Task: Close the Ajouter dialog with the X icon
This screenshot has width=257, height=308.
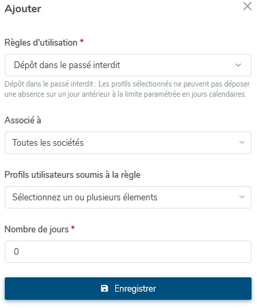Action: (247, 6)
